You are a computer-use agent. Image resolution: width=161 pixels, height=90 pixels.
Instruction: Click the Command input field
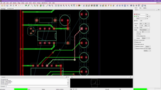pyautogui.click(x=37, y=86)
